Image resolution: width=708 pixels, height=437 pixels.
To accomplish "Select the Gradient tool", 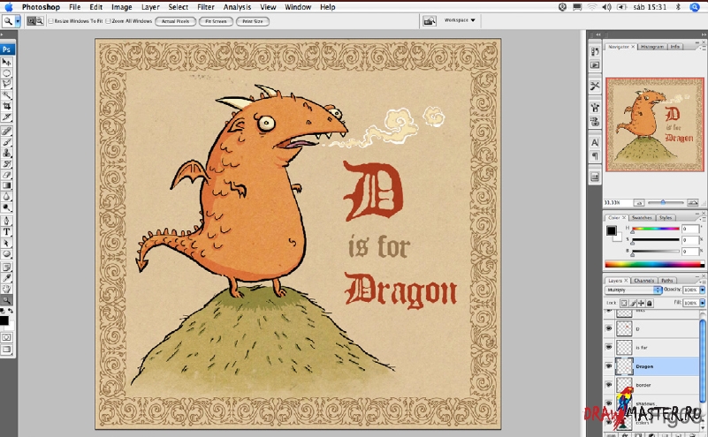I will (x=6, y=185).
